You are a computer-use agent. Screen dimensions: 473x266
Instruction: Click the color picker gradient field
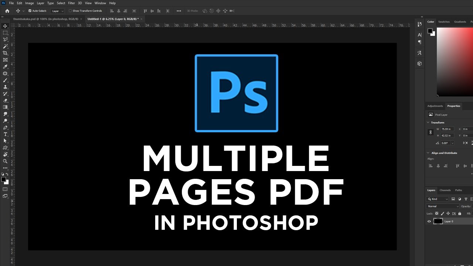455,62
